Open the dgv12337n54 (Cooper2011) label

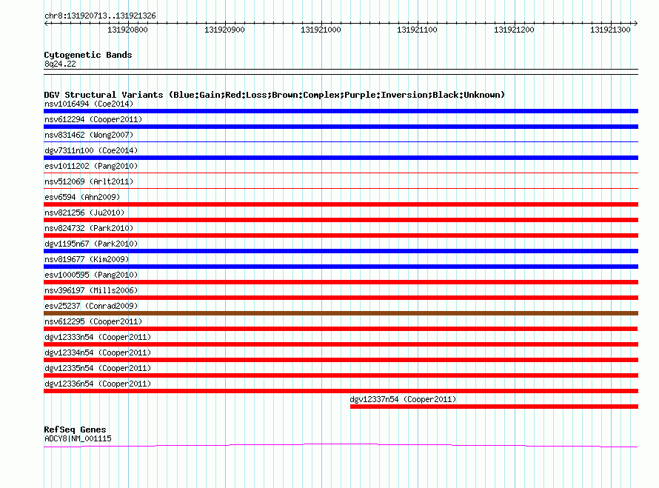pyautogui.click(x=403, y=399)
